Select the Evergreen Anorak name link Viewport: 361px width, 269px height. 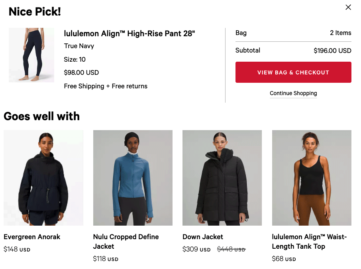coord(32,237)
